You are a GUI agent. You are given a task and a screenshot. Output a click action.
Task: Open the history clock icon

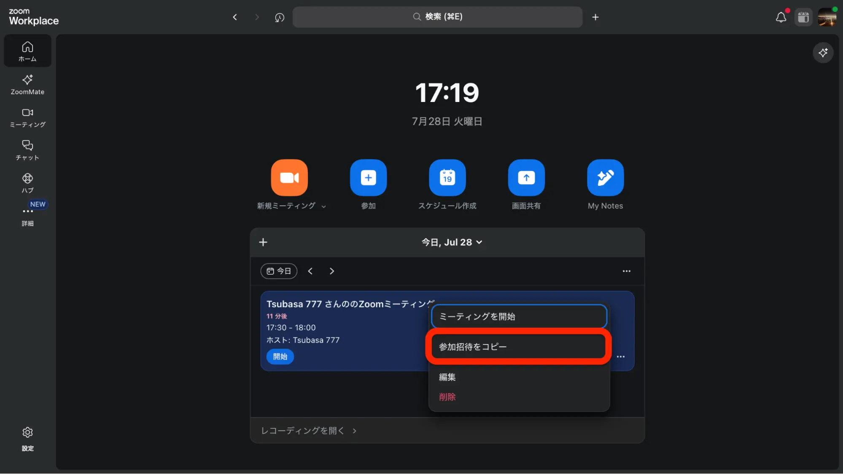pos(280,17)
